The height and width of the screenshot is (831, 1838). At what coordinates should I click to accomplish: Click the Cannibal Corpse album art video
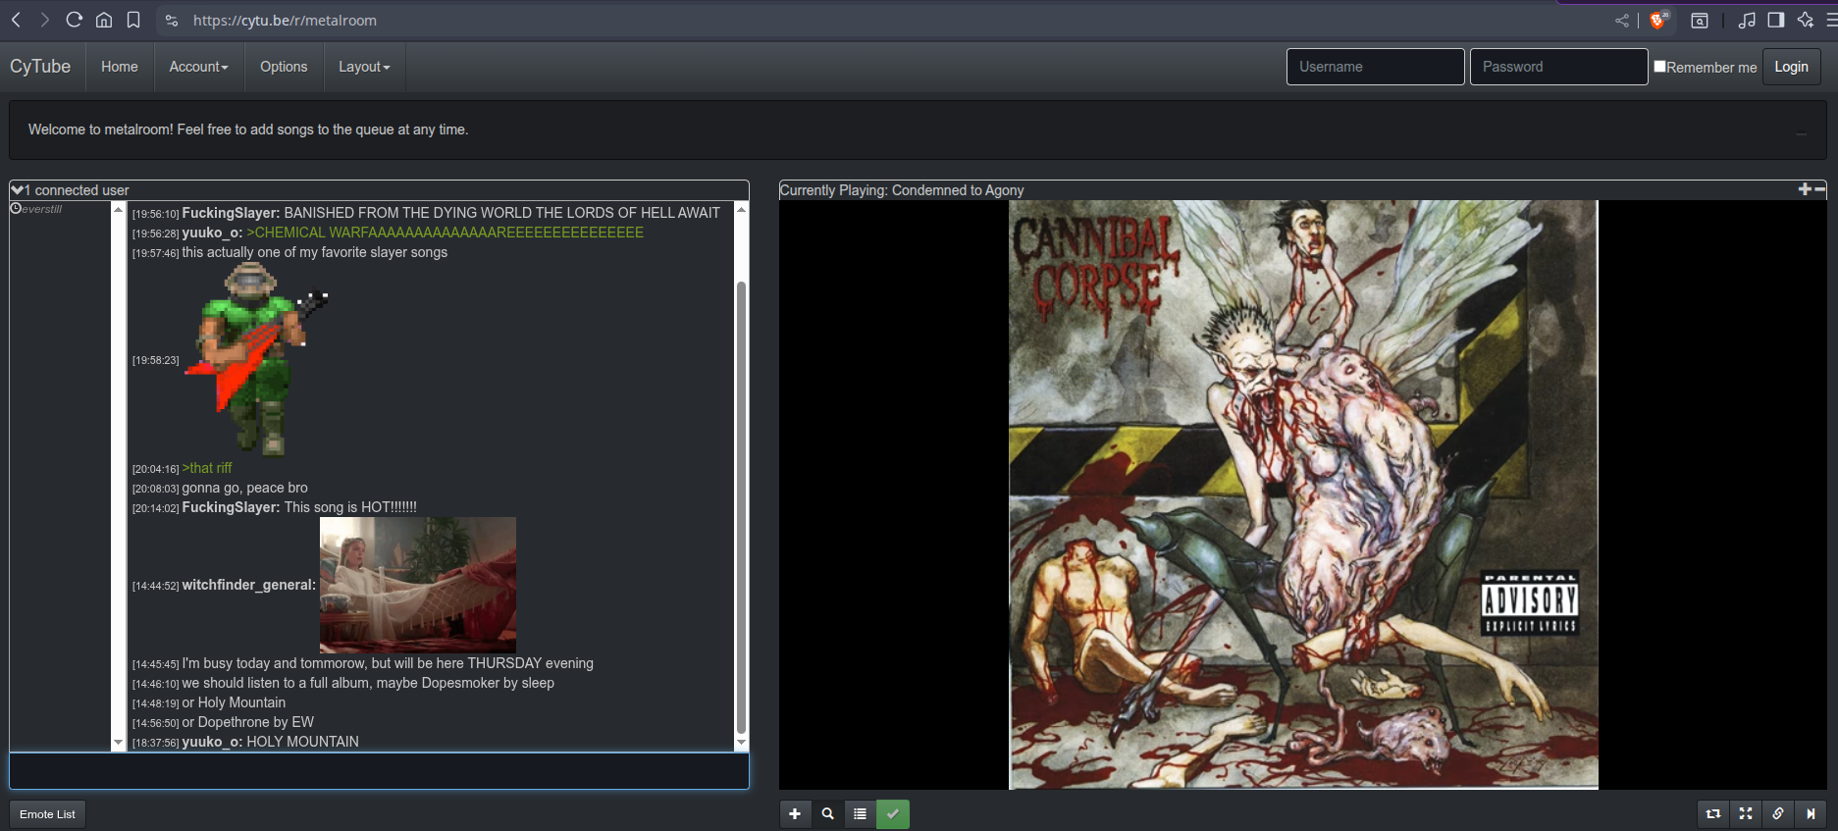click(1303, 494)
